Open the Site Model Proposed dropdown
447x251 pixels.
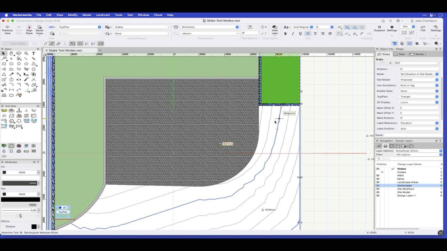point(419,80)
